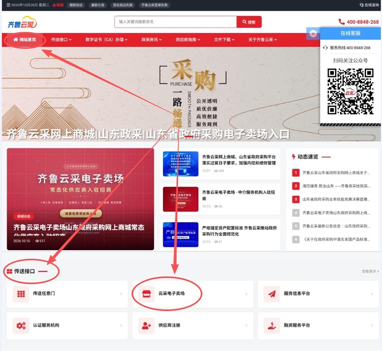Open the 供应商注册 card

point(193,325)
